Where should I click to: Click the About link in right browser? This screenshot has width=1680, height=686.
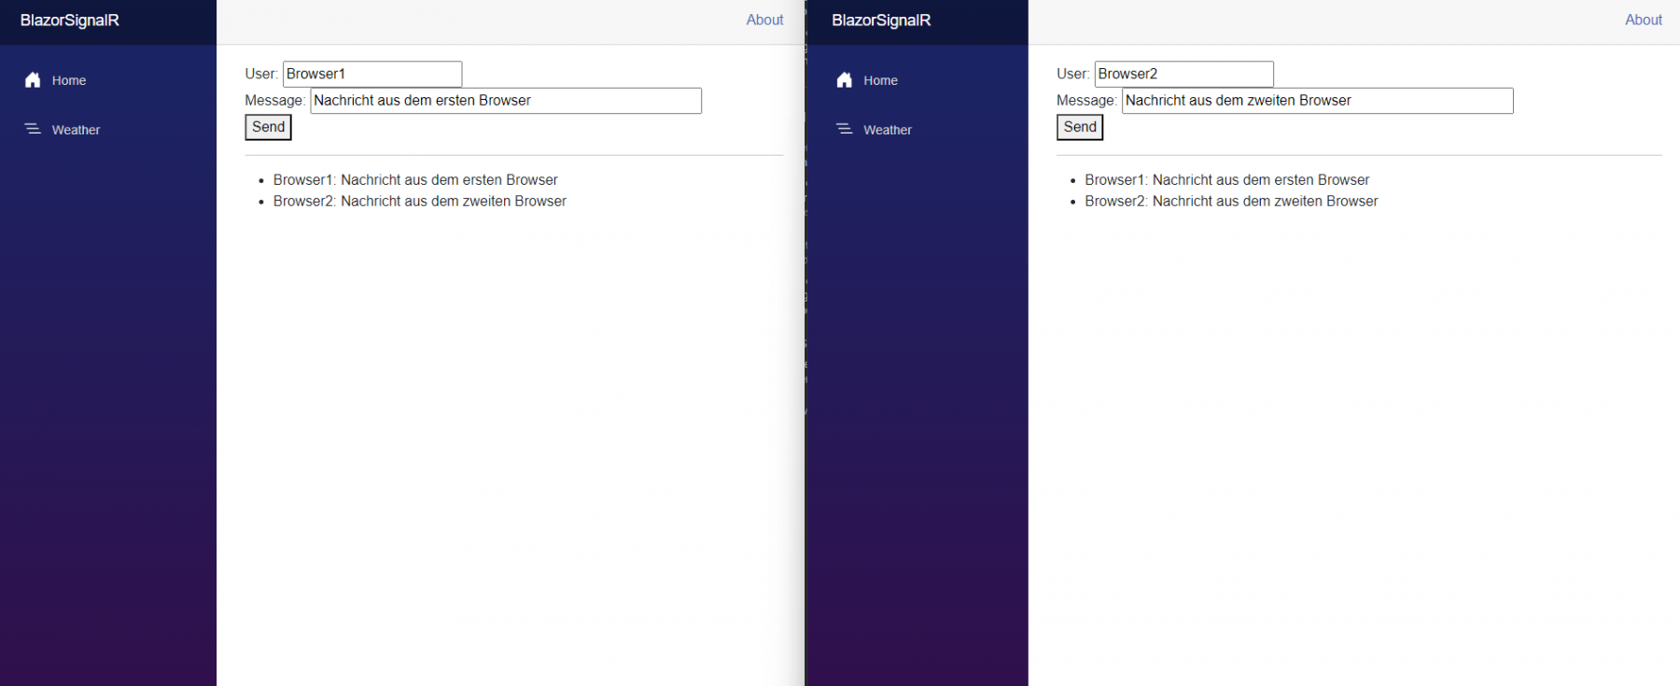tap(1644, 20)
